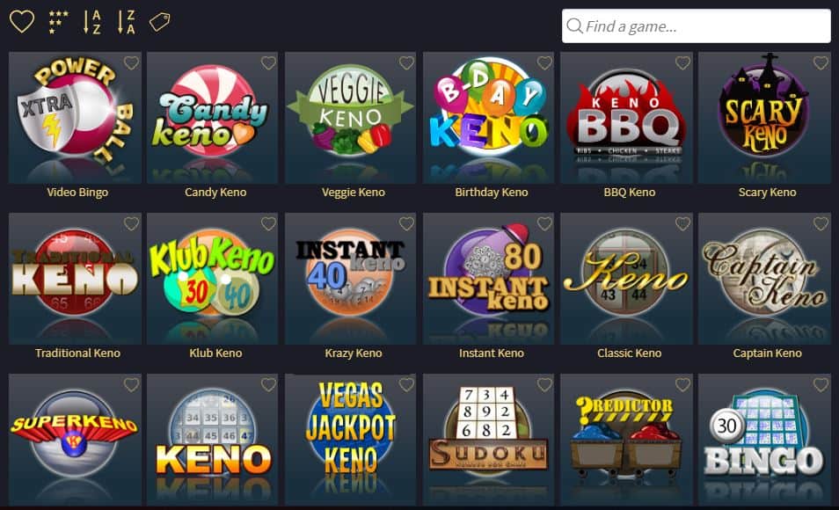Select the Classic Keno label
The image size is (839, 510).
630,353
